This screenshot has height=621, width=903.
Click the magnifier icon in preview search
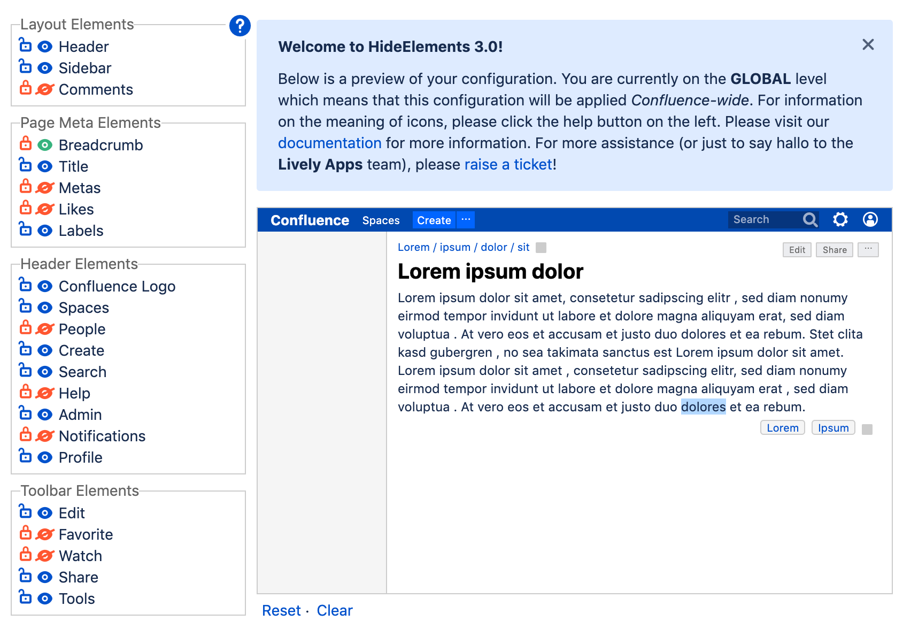tap(810, 220)
